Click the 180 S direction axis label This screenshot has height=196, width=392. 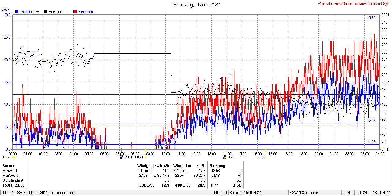(x=386, y=82)
